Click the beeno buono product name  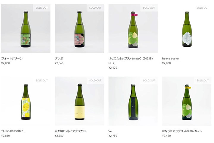tap(170, 59)
